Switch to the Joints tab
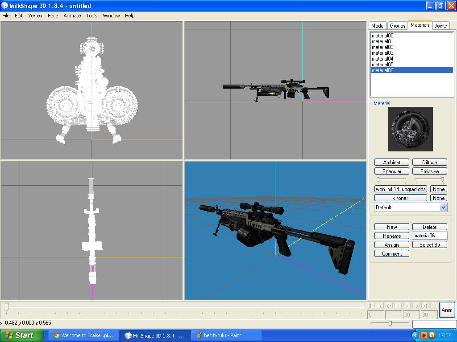 (x=440, y=26)
